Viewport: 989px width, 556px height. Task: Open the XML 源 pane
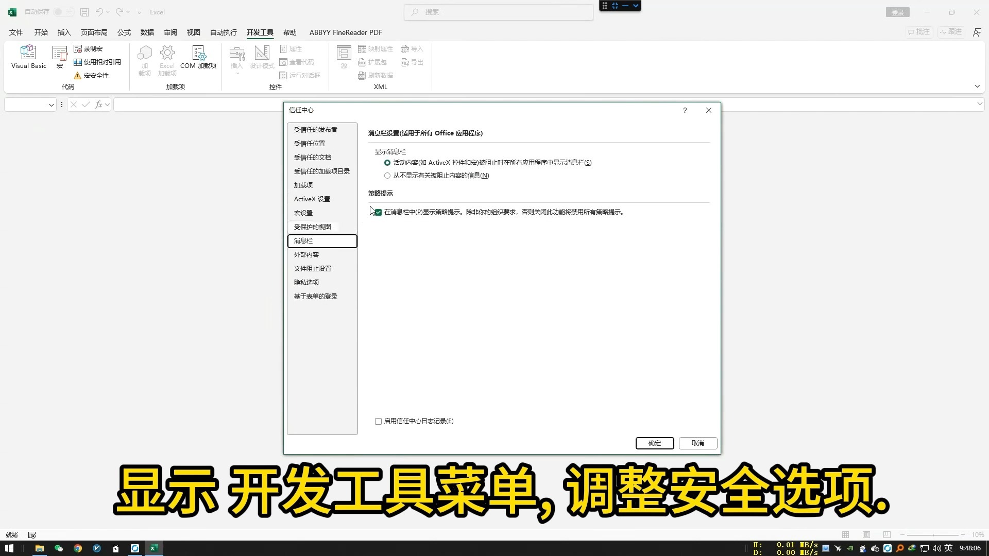coord(344,57)
